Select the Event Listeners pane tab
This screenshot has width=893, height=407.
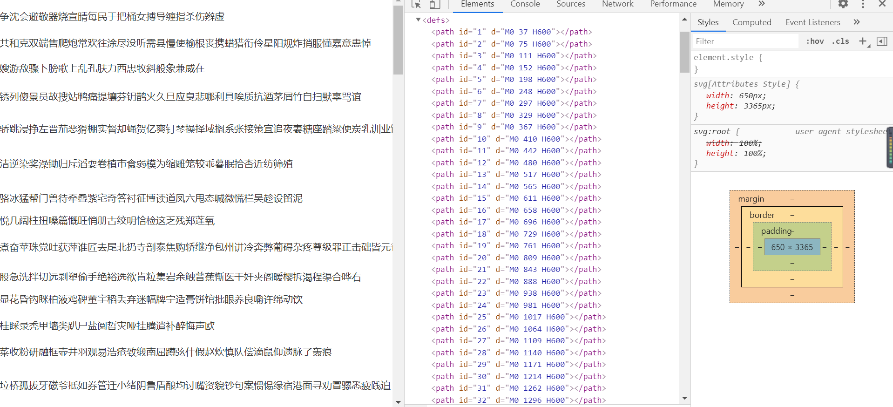click(x=813, y=22)
